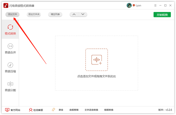
Task: Click the username Lyan
Action: click(138, 5)
